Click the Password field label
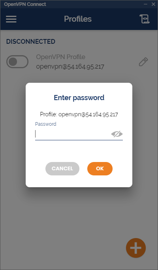The height and width of the screenshot is (270, 158). click(46, 124)
